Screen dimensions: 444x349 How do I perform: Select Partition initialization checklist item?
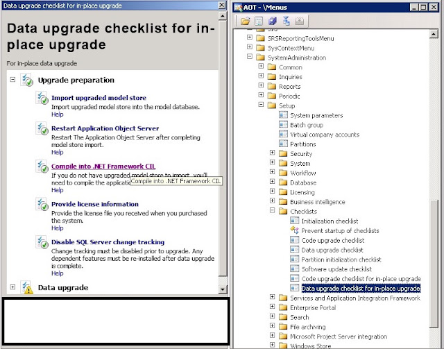coord(341,259)
